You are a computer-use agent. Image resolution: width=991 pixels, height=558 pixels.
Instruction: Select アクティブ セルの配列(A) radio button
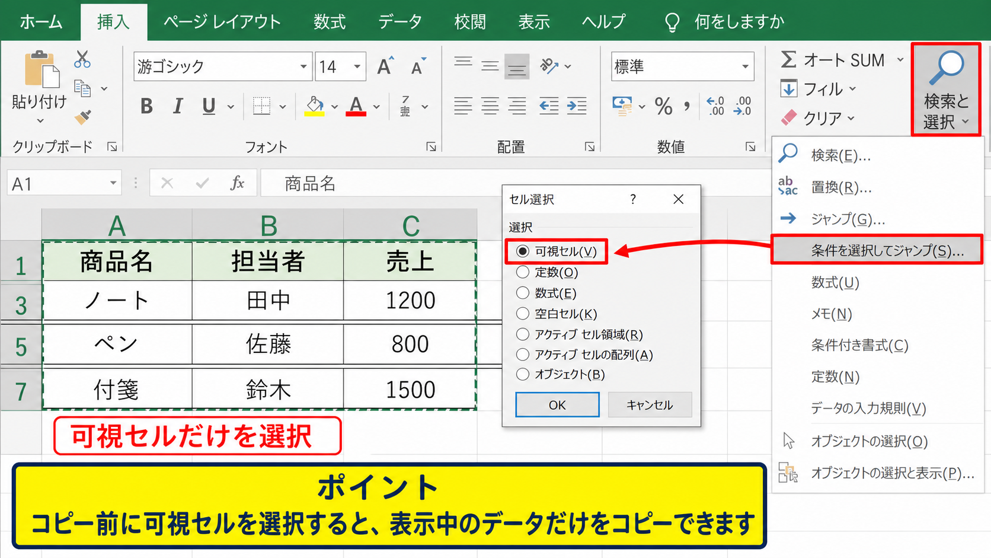click(x=522, y=355)
